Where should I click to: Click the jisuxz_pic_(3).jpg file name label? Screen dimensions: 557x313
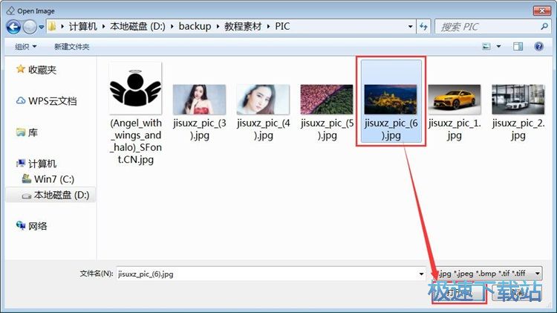(x=200, y=129)
